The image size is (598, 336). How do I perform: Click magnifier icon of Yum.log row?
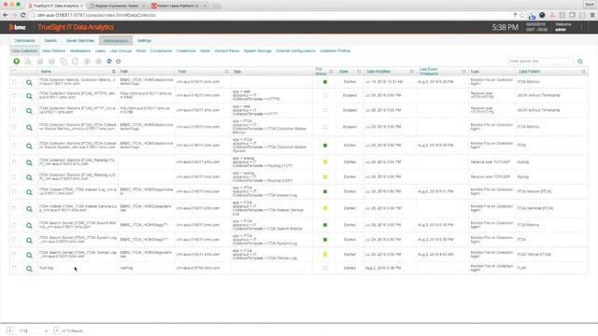pyautogui.click(x=29, y=269)
